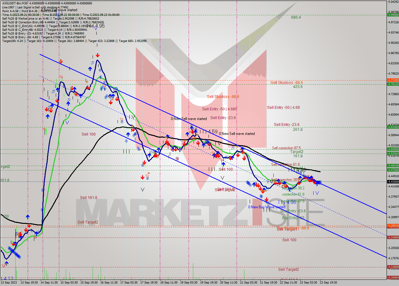399x286 pixels.
Task: Click the 4.8678 price axis value
Action: [x=393, y=53]
